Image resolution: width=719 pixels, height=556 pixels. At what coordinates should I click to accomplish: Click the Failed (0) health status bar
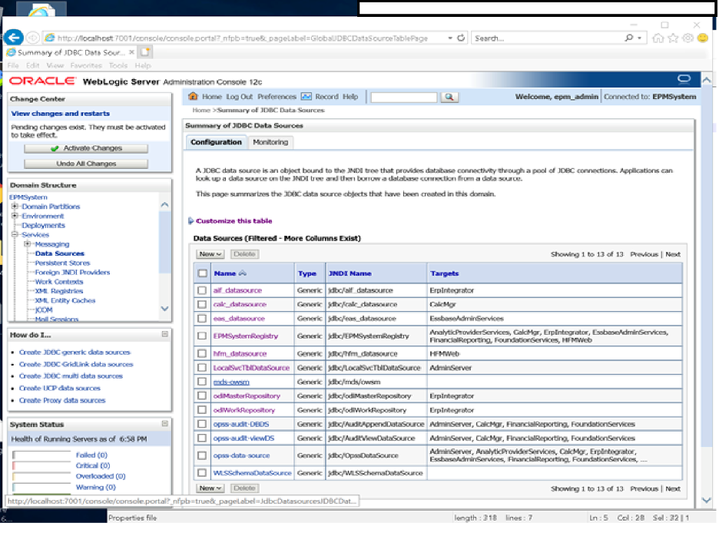(x=41, y=455)
